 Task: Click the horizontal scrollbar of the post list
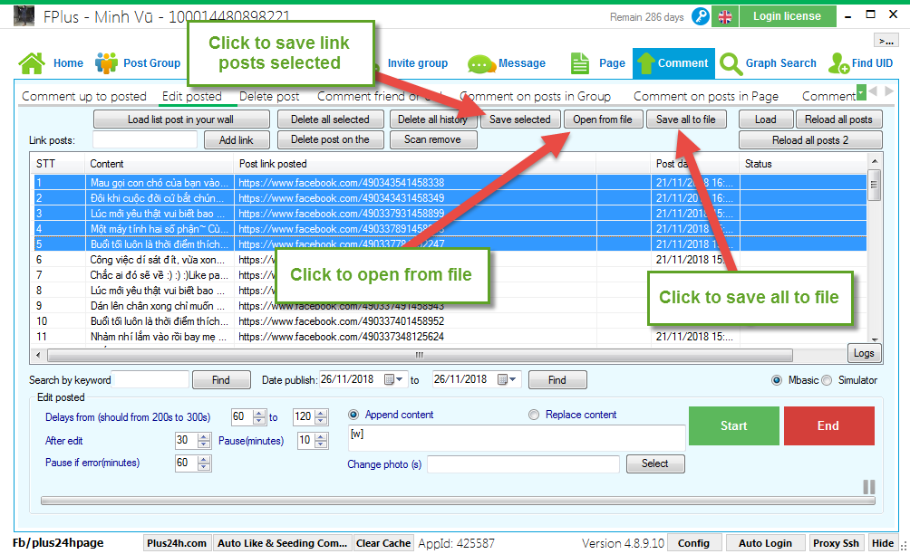coord(420,355)
